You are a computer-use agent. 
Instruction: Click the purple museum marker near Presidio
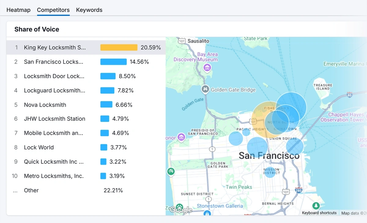coord(181,137)
